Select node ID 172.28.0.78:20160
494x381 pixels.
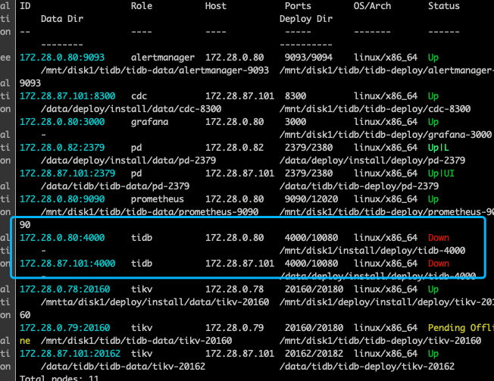point(65,289)
